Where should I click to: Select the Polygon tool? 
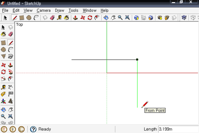[3, 56]
